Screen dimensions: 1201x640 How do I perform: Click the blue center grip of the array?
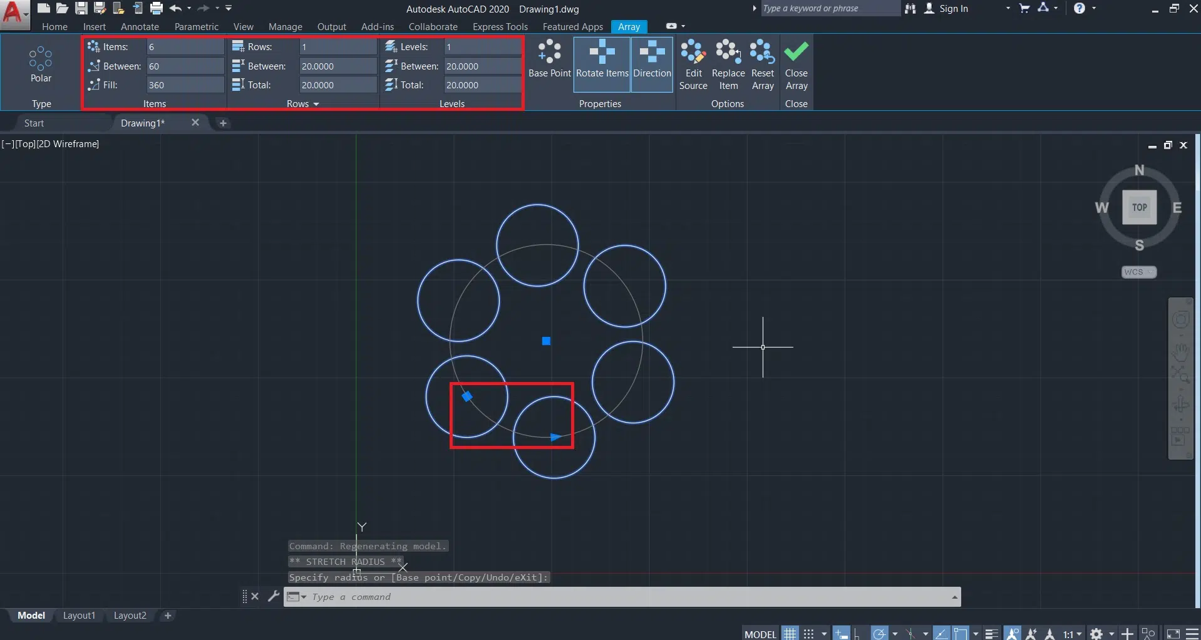pos(546,341)
